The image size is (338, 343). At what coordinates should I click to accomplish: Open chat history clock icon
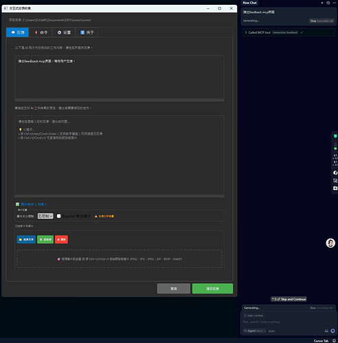pyautogui.click(x=328, y=3)
